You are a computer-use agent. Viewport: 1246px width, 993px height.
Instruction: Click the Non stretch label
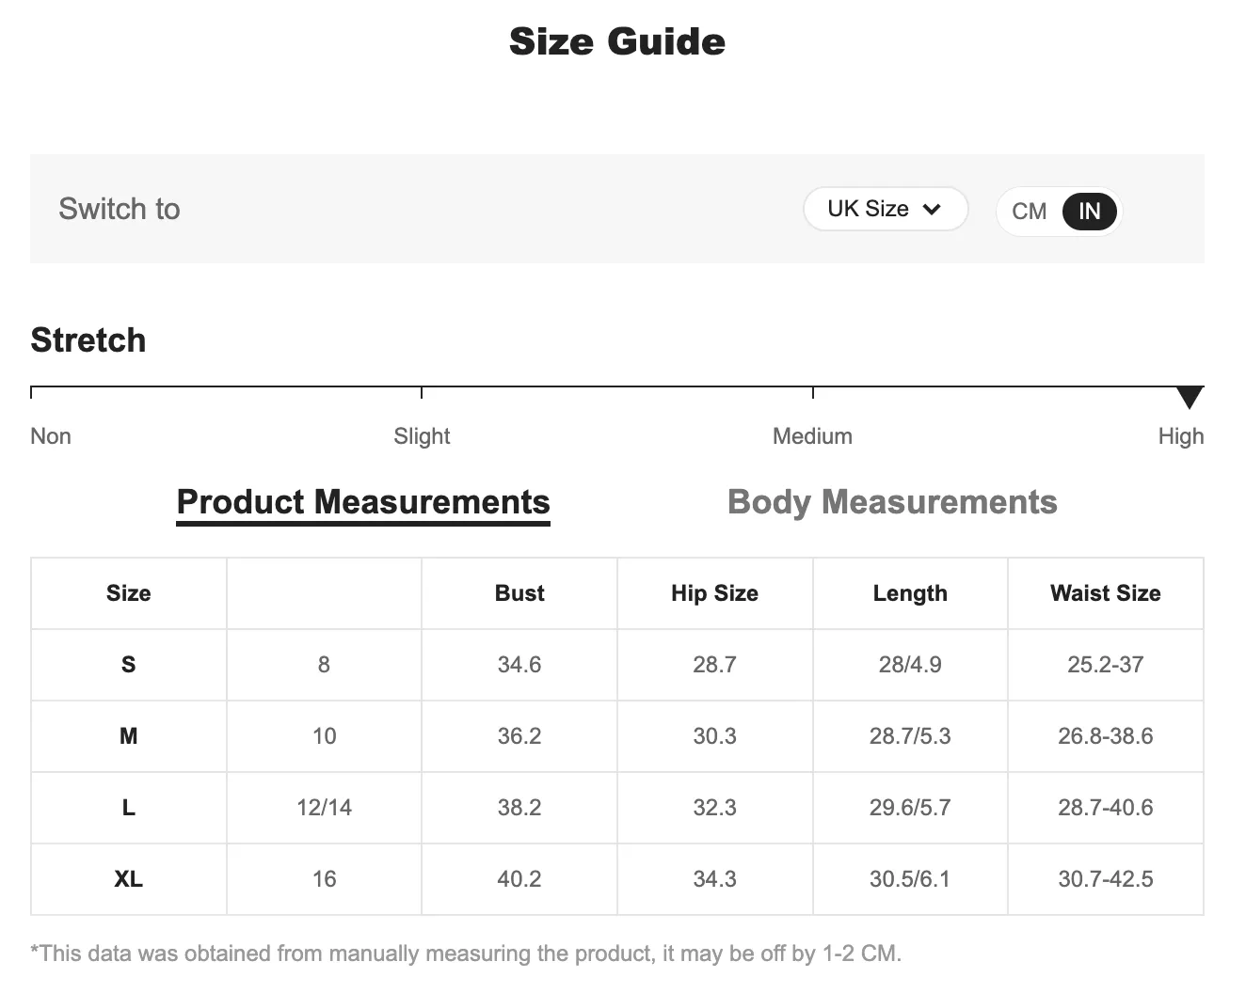pyautogui.click(x=51, y=436)
